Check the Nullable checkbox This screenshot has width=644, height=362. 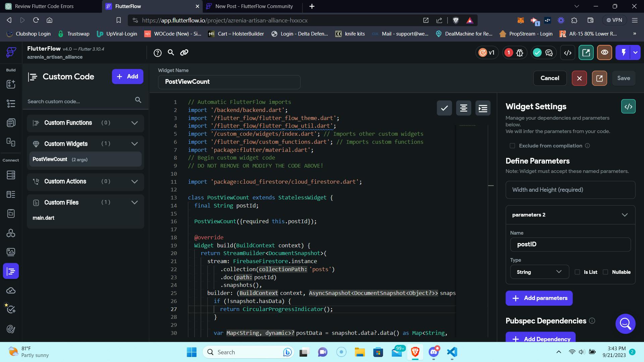(x=605, y=272)
